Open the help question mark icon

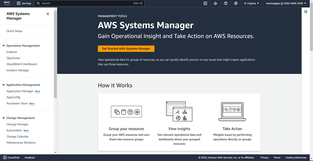(x=226, y=3)
